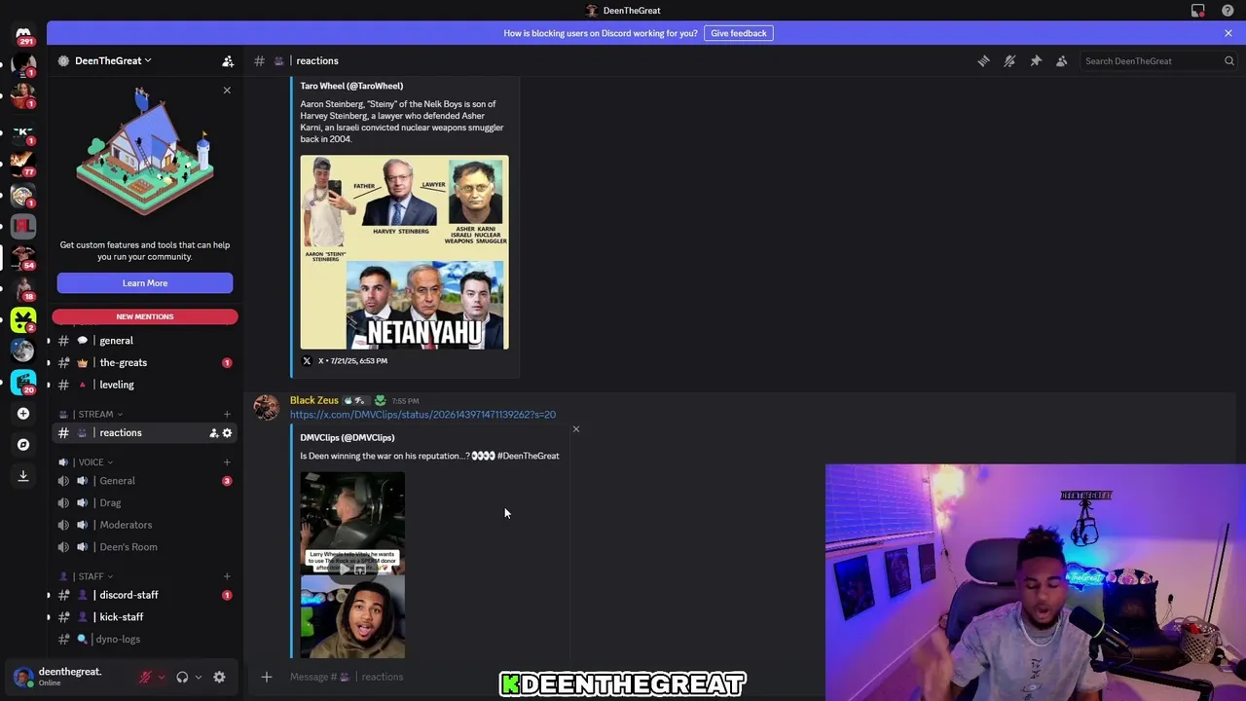This screenshot has height=701, width=1246.
Task: Open the green server icon with badge 2
Action: point(23,320)
